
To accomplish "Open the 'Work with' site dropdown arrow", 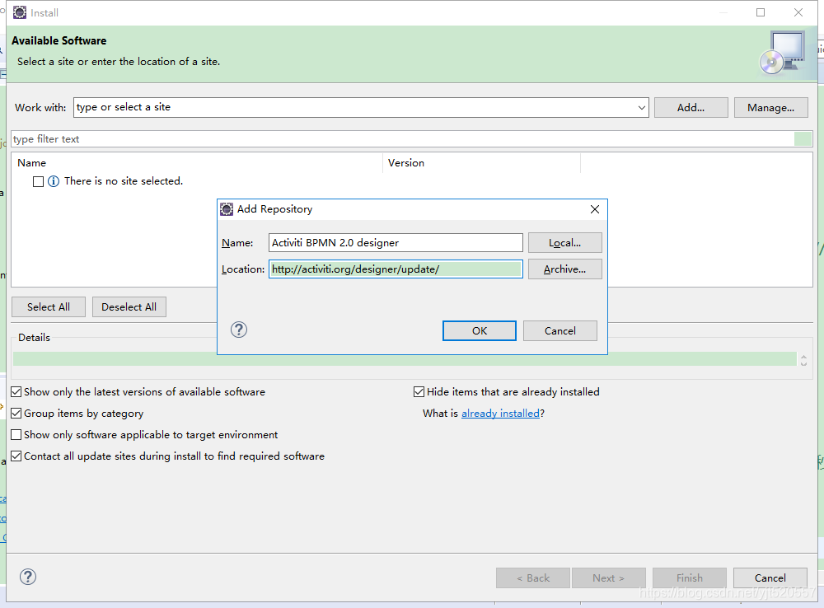I will 642,108.
